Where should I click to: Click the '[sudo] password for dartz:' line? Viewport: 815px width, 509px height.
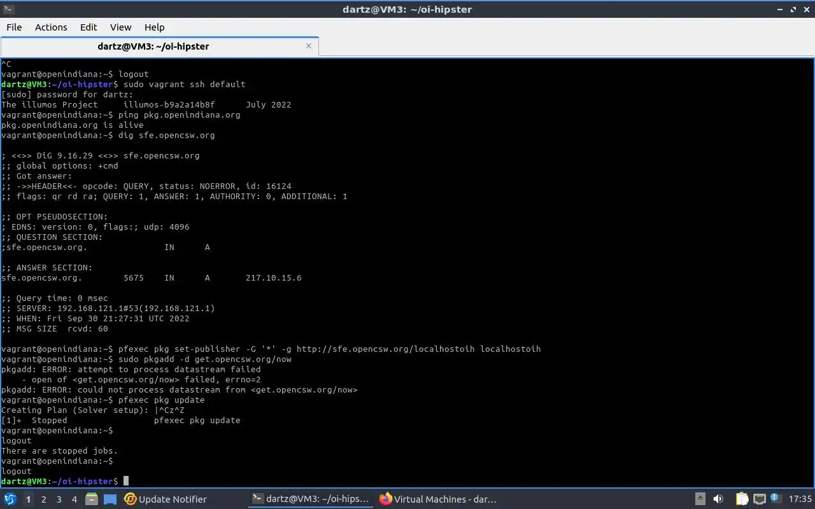67,95
